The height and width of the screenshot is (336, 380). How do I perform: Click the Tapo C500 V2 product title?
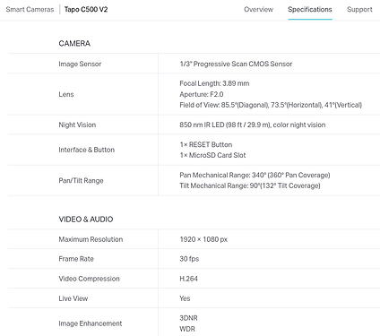[x=86, y=10]
